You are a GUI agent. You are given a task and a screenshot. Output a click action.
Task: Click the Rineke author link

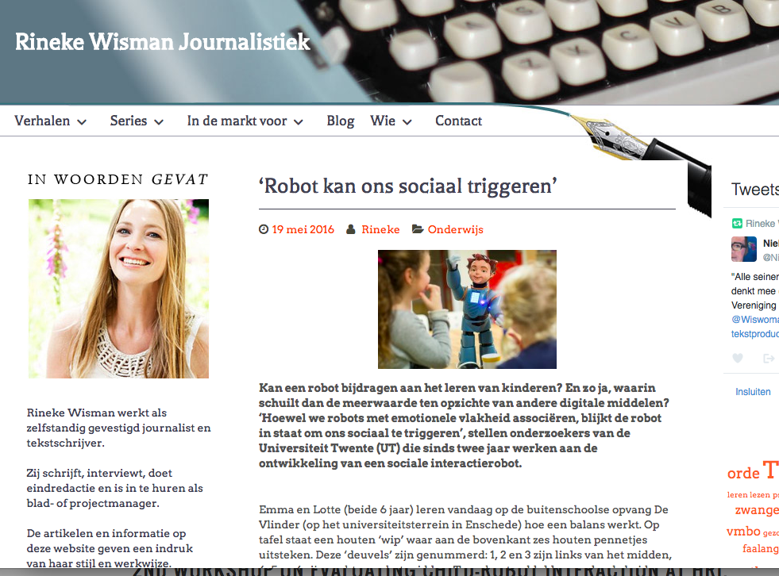click(x=380, y=230)
